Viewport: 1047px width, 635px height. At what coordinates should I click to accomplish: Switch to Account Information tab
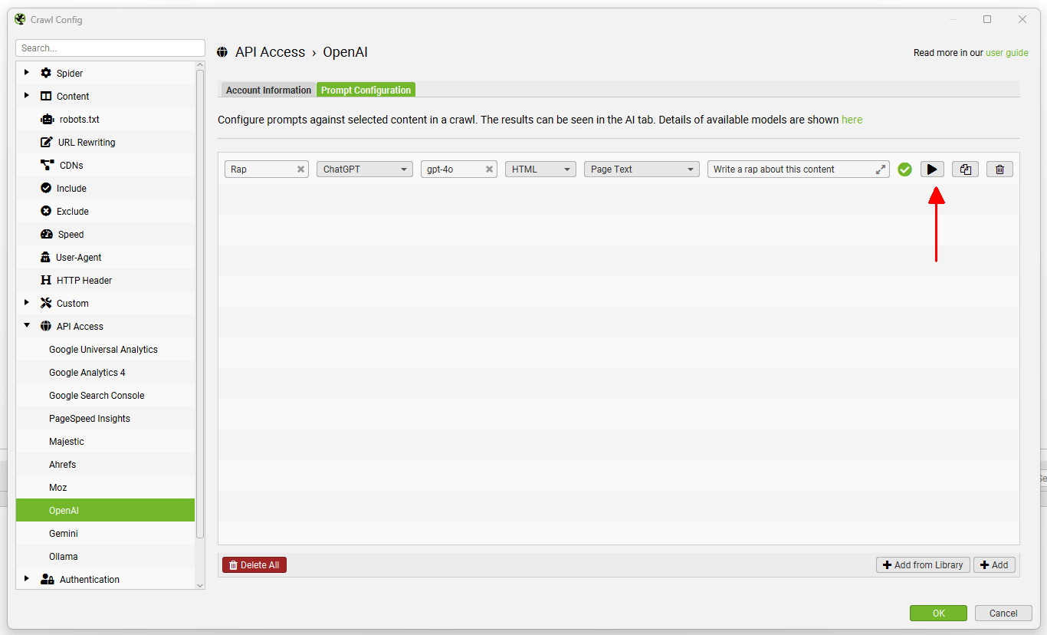click(268, 90)
